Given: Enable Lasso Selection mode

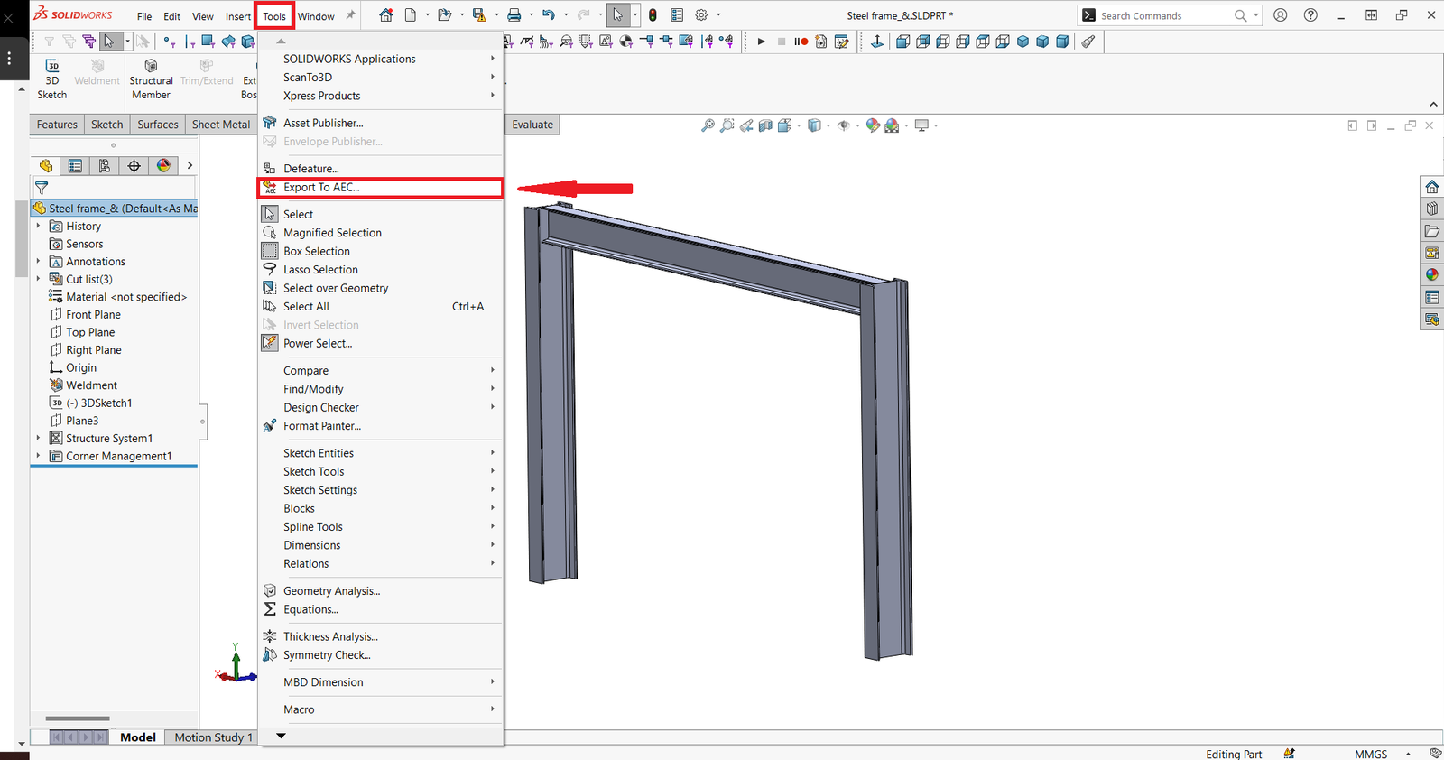Looking at the screenshot, I should click(320, 270).
